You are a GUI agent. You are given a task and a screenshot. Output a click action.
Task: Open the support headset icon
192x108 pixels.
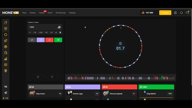tap(181, 13)
